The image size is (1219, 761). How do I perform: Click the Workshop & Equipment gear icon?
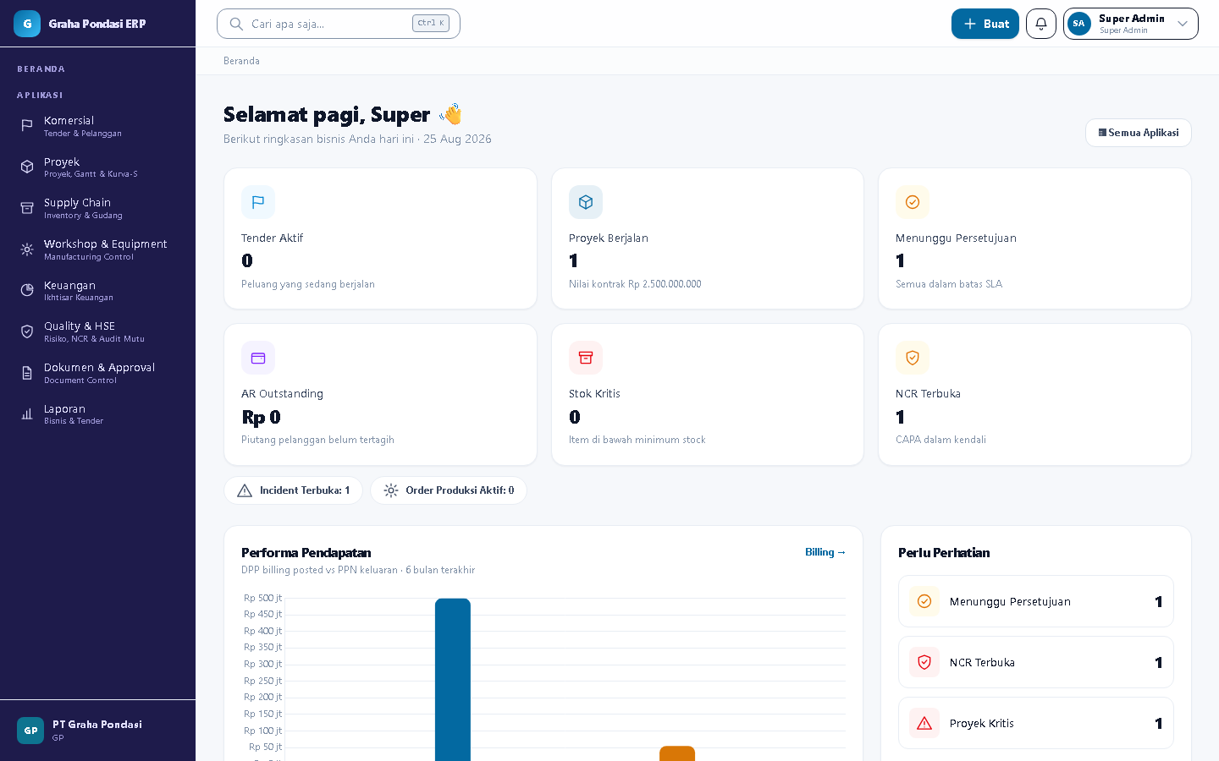(27, 249)
